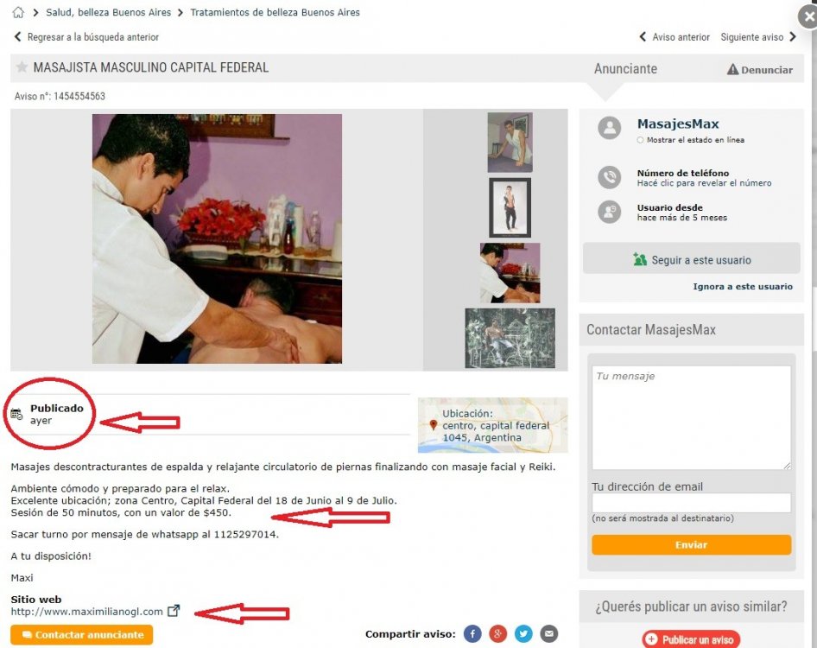
Task: Select the framed portrait thumbnail
Action: (x=510, y=207)
